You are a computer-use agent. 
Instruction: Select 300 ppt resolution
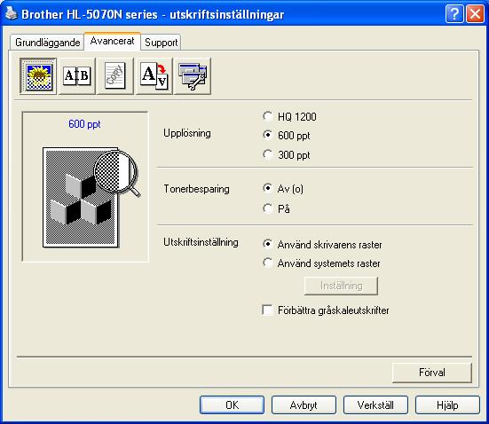[x=287, y=154]
